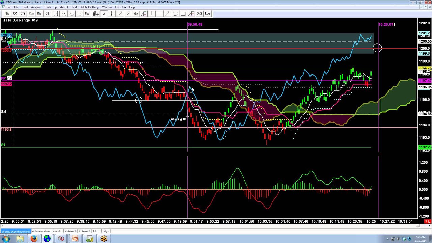Open the globe app in the taskbar
The image size is (432, 243).
[x=47, y=239]
